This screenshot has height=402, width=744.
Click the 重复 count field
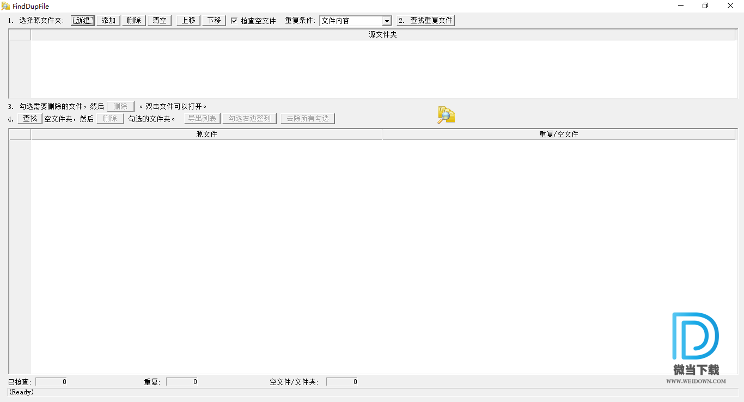(x=182, y=382)
